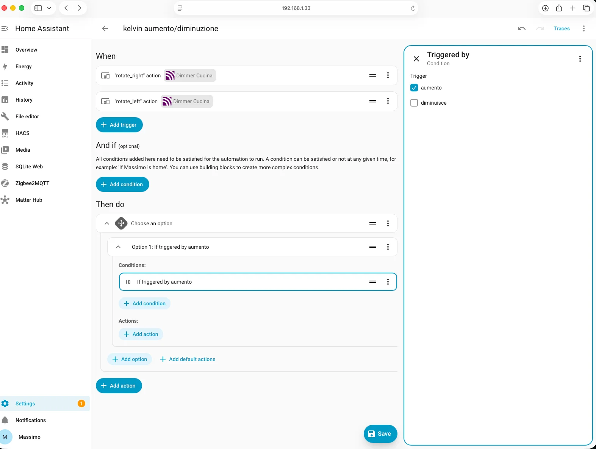Close the Triggered by panel

click(x=416, y=59)
